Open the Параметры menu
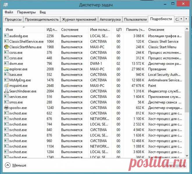The image size is (192, 174). 26,12
